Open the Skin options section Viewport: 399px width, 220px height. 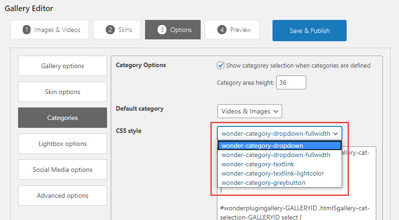point(63,92)
